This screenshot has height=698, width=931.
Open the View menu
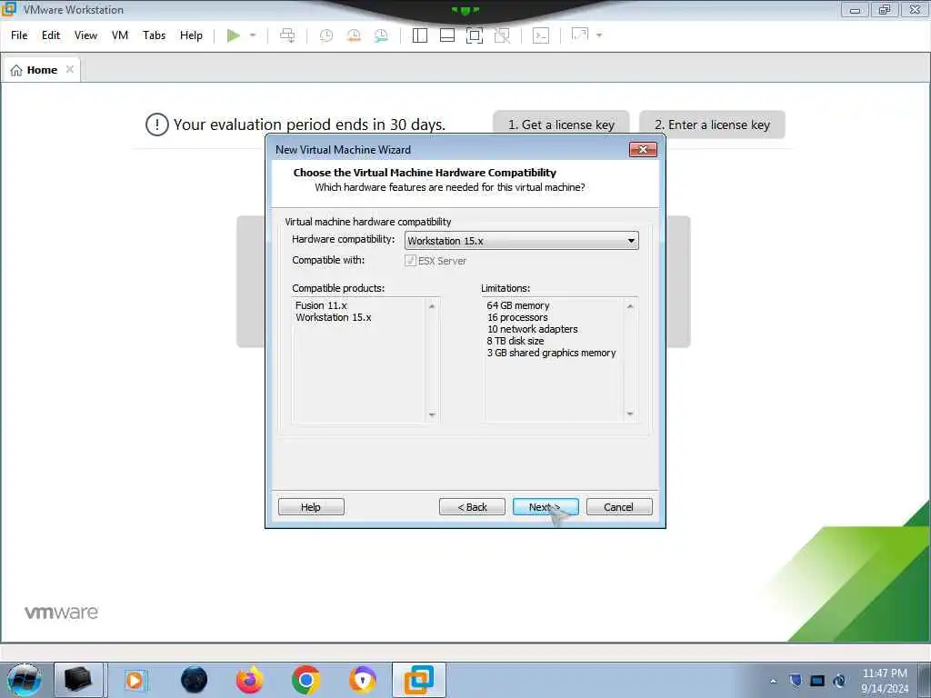pyautogui.click(x=85, y=35)
